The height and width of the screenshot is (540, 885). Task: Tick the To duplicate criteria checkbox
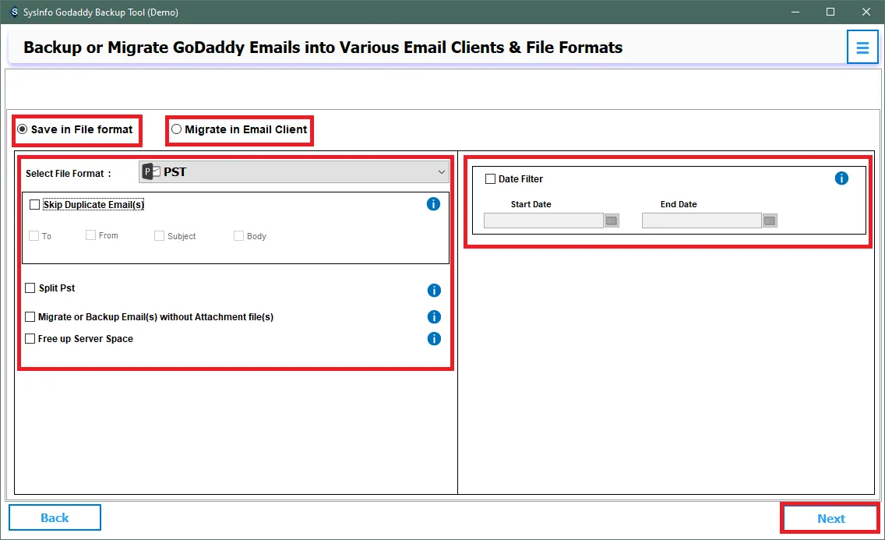coord(33,236)
